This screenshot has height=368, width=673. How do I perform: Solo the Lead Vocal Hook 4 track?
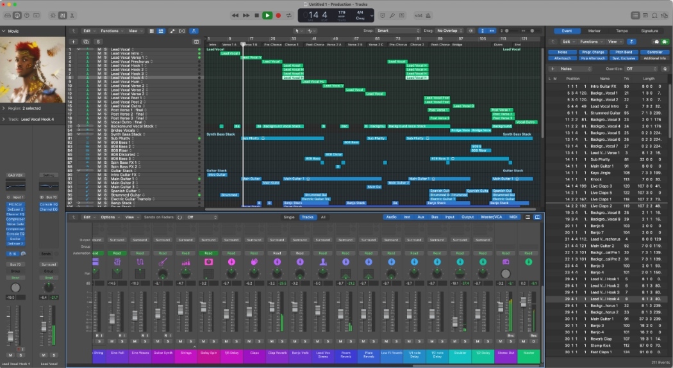click(x=105, y=77)
